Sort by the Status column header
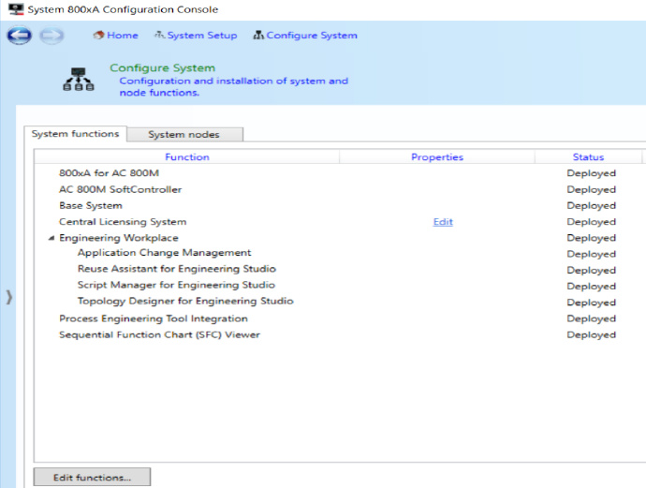 click(588, 157)
